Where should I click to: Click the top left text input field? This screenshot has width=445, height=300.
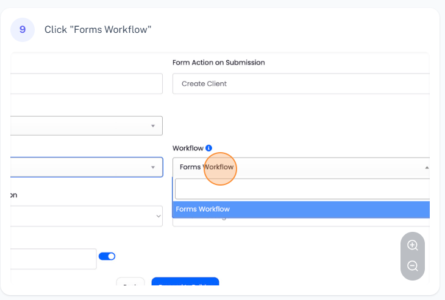point(87,83)
